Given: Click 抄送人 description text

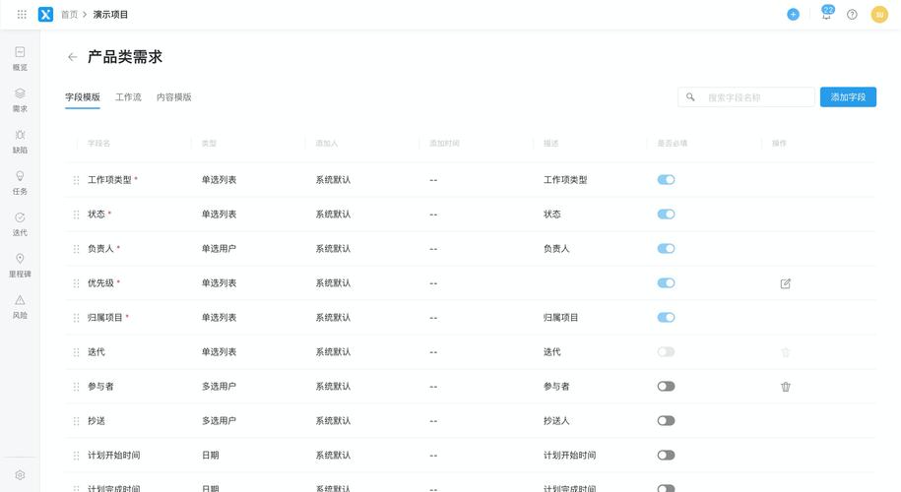Looking at the screenshot, I should [556, 421].
